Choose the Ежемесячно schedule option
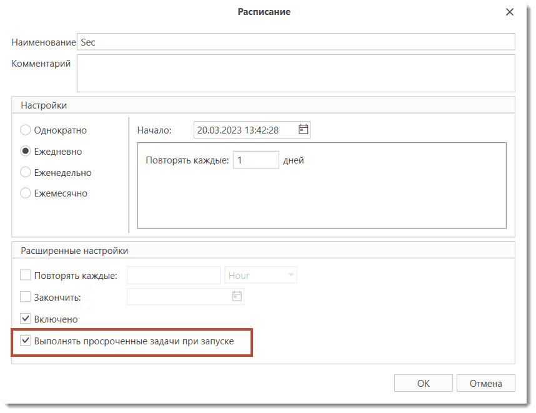The image size is (536, 413). click(26, 193)
